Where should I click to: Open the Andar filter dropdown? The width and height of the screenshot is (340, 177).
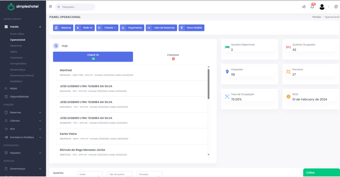[x=90, y=174]
